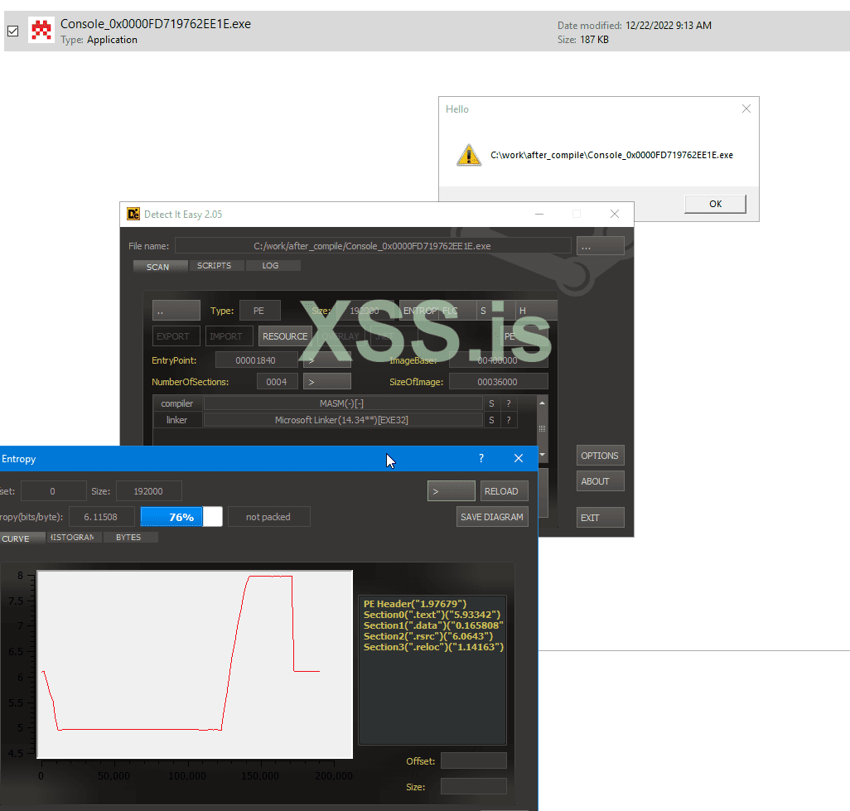850x811 pixels.
Task: Click SAVE DIAGRAM button
Action: (x=492, y=517)
